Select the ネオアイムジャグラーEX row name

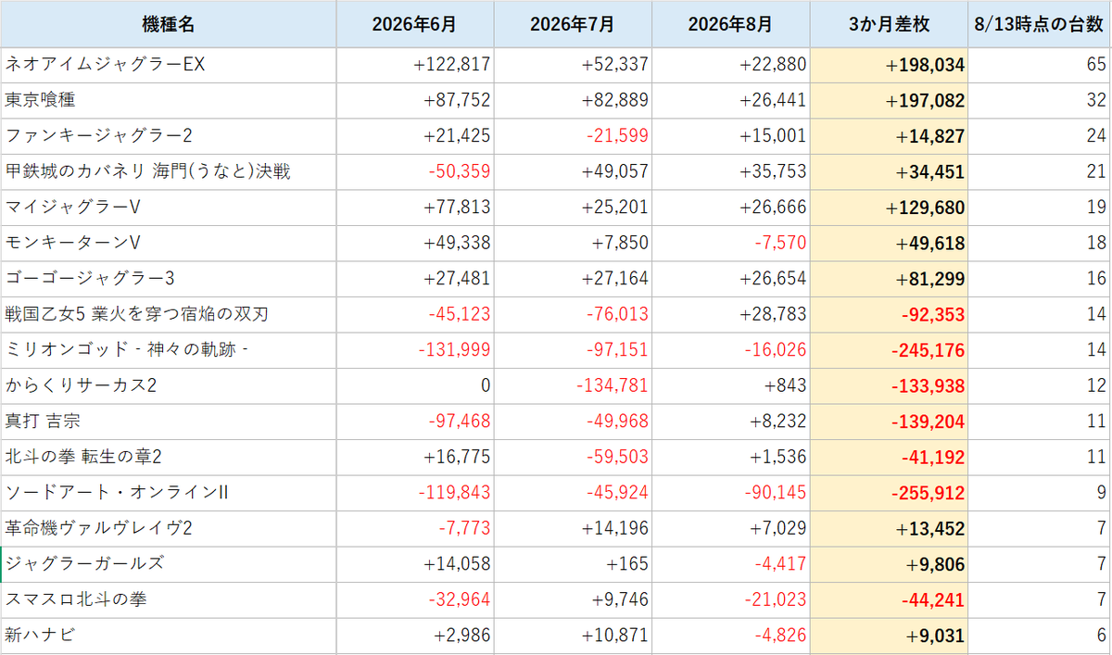(168, 65)
